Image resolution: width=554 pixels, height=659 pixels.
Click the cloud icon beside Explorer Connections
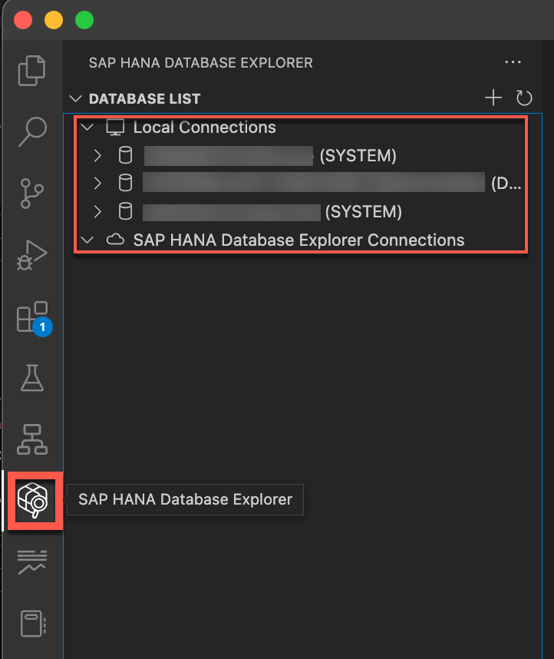point(115,240)
